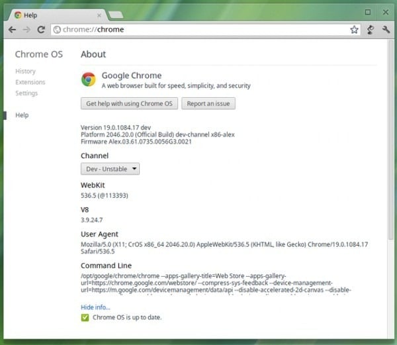Click the Mozilla/5.0 user agent string
Viewport: 397px width, 345px height.
coord(224,248)
